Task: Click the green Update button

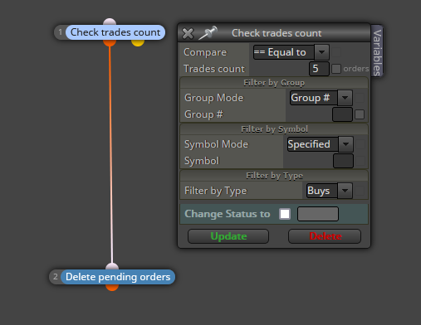Action: 228,236
